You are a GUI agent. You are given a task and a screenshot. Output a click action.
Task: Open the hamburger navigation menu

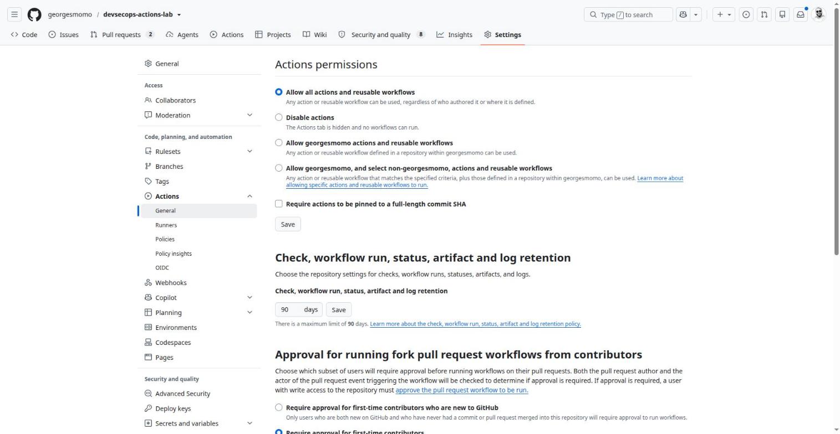coord(15,14)
